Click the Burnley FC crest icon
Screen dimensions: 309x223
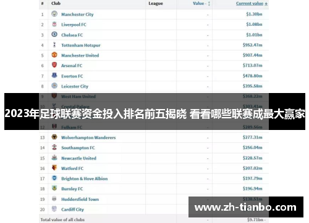pyautogui.click(x=54, y=188)
